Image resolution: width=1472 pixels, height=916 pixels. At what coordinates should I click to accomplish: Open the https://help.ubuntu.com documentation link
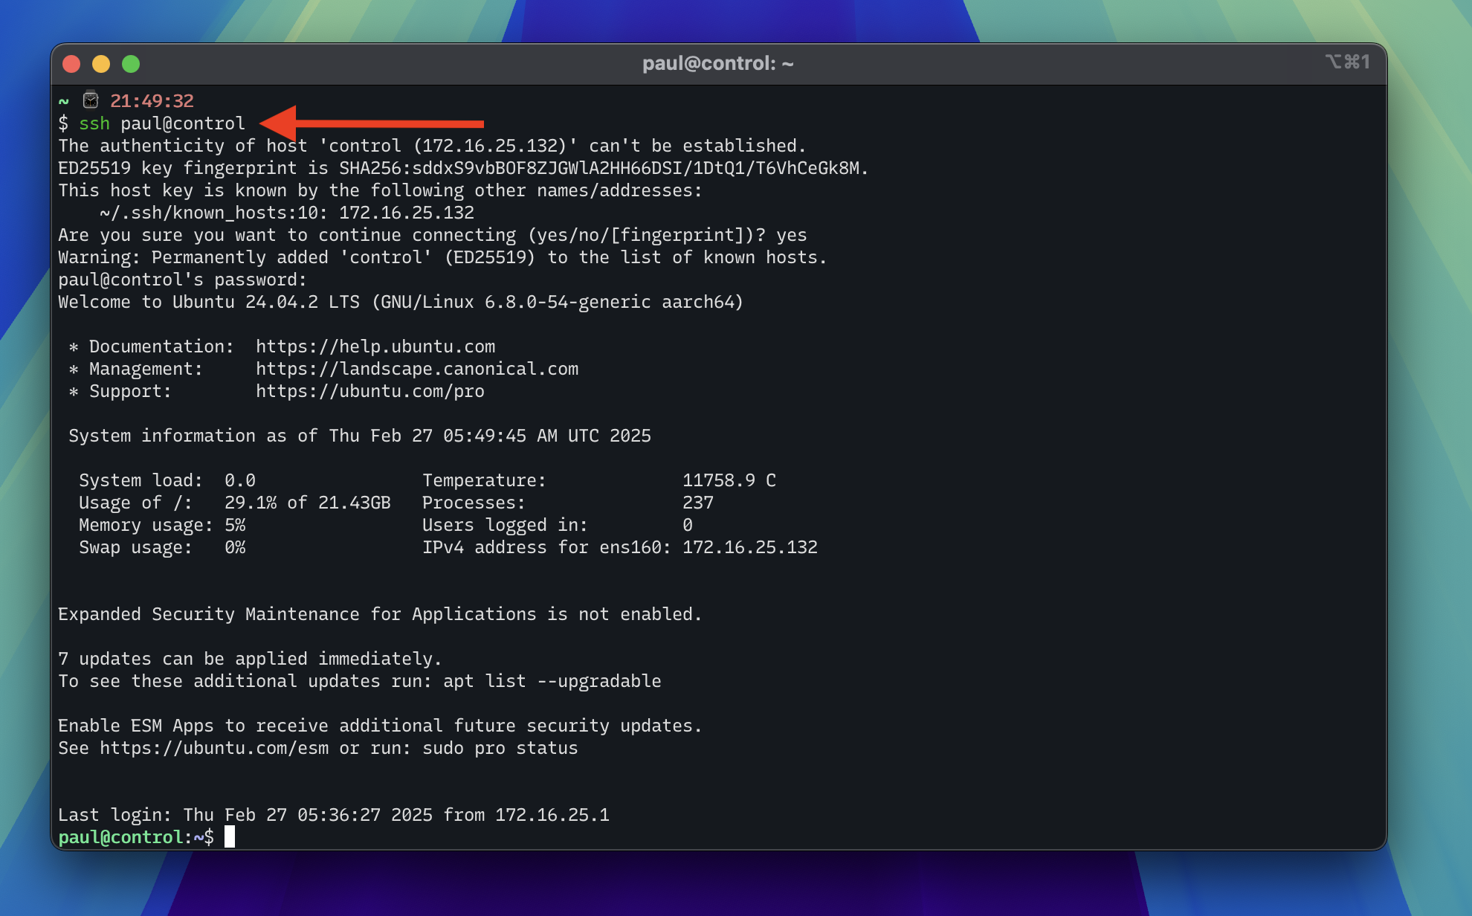click(374, 346)
